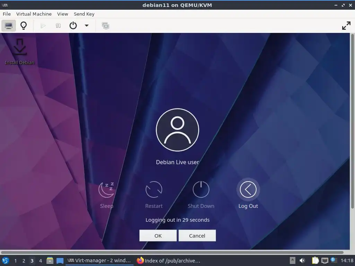
Task: Open the Virtual Machine menu
Action: point(34,14)
